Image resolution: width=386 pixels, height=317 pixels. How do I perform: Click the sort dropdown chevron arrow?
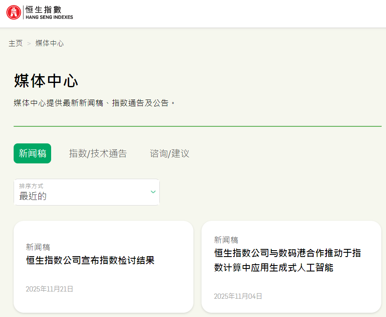[153, 192]
